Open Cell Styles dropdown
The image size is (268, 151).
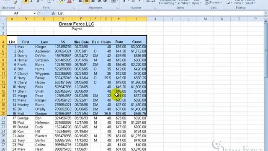[x=196, y=3]
